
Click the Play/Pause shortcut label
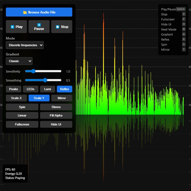pos(168,9)
